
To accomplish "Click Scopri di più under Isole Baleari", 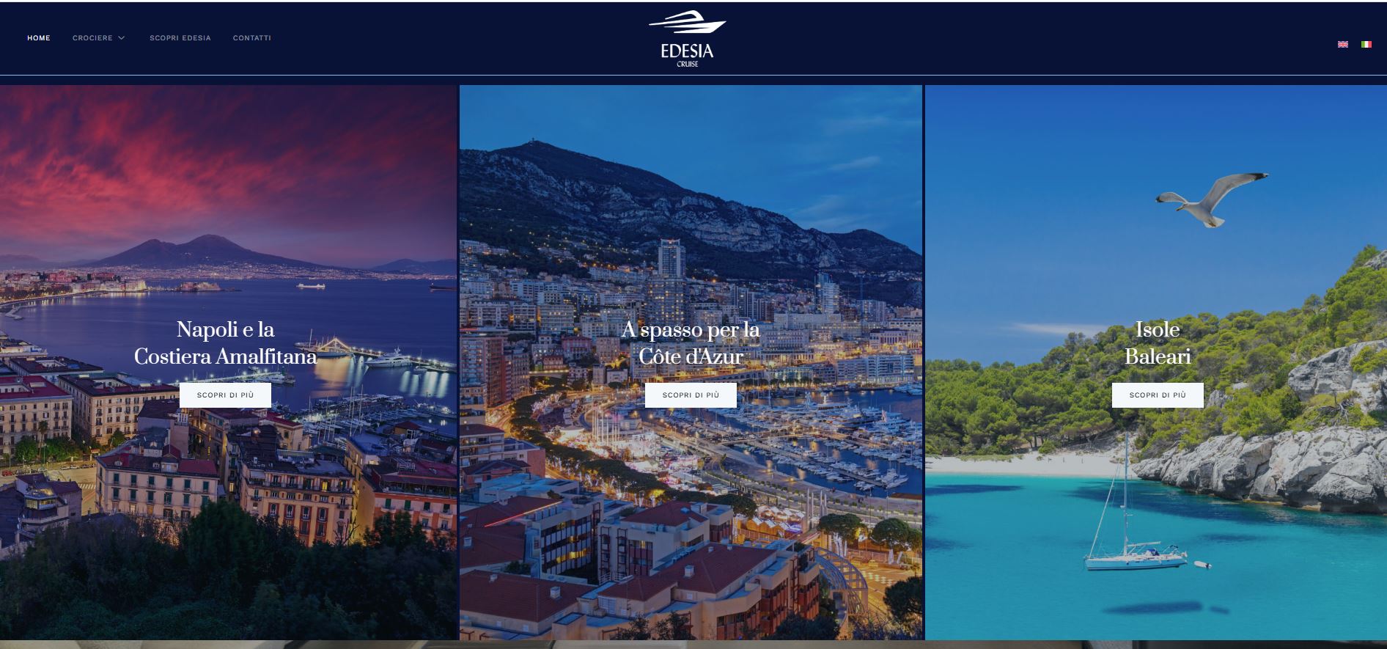I will tap(1158, 395).
